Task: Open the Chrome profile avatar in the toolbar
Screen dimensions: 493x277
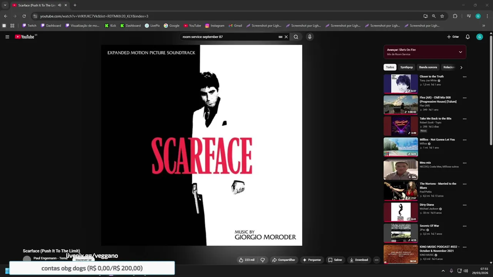Action: tap(478, 16)
